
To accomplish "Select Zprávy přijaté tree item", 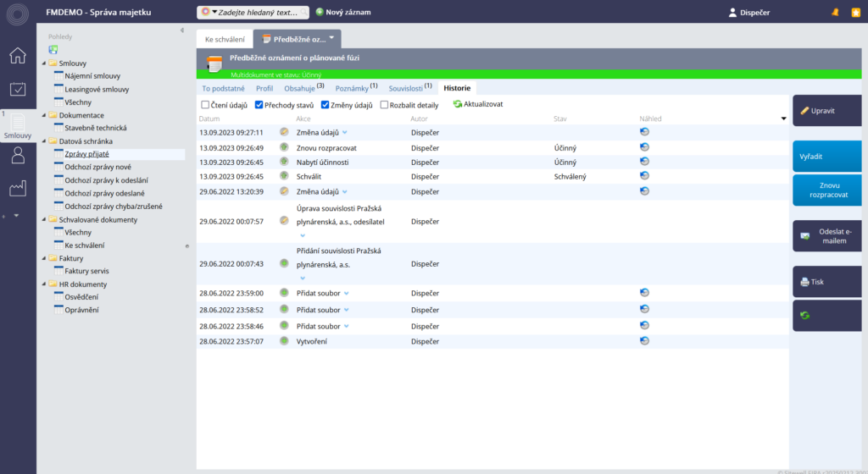I will pyautogui.click(x=87, y=154).
